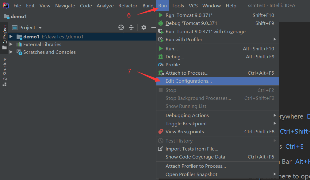Expand the demo1 project tree node
Image resolution: width=310 pixels, height=180 pixels.
[x=11, y=37]
